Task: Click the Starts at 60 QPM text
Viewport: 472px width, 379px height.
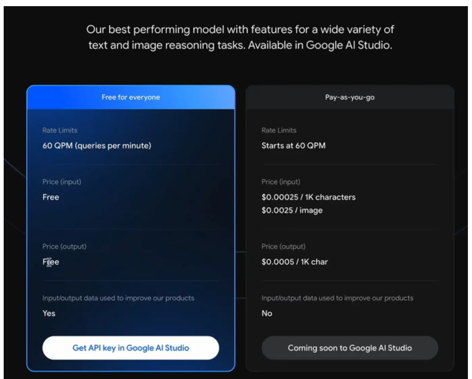Action: tap(294, 145)
